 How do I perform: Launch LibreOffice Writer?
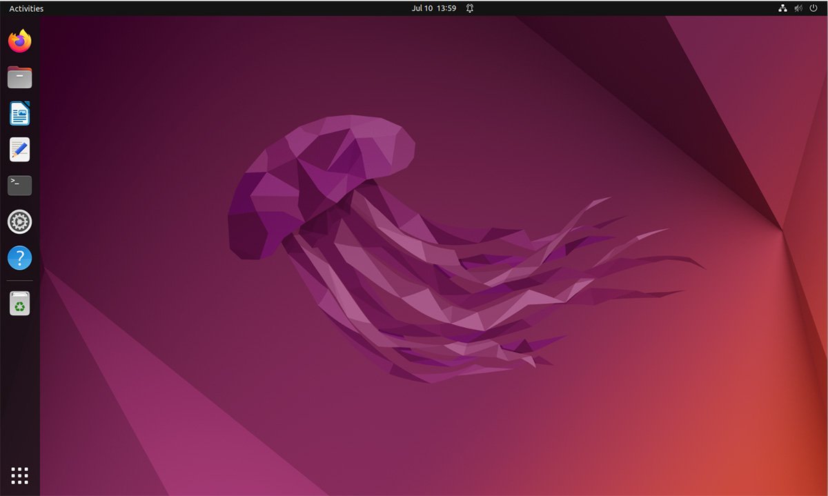coord(19,113)
